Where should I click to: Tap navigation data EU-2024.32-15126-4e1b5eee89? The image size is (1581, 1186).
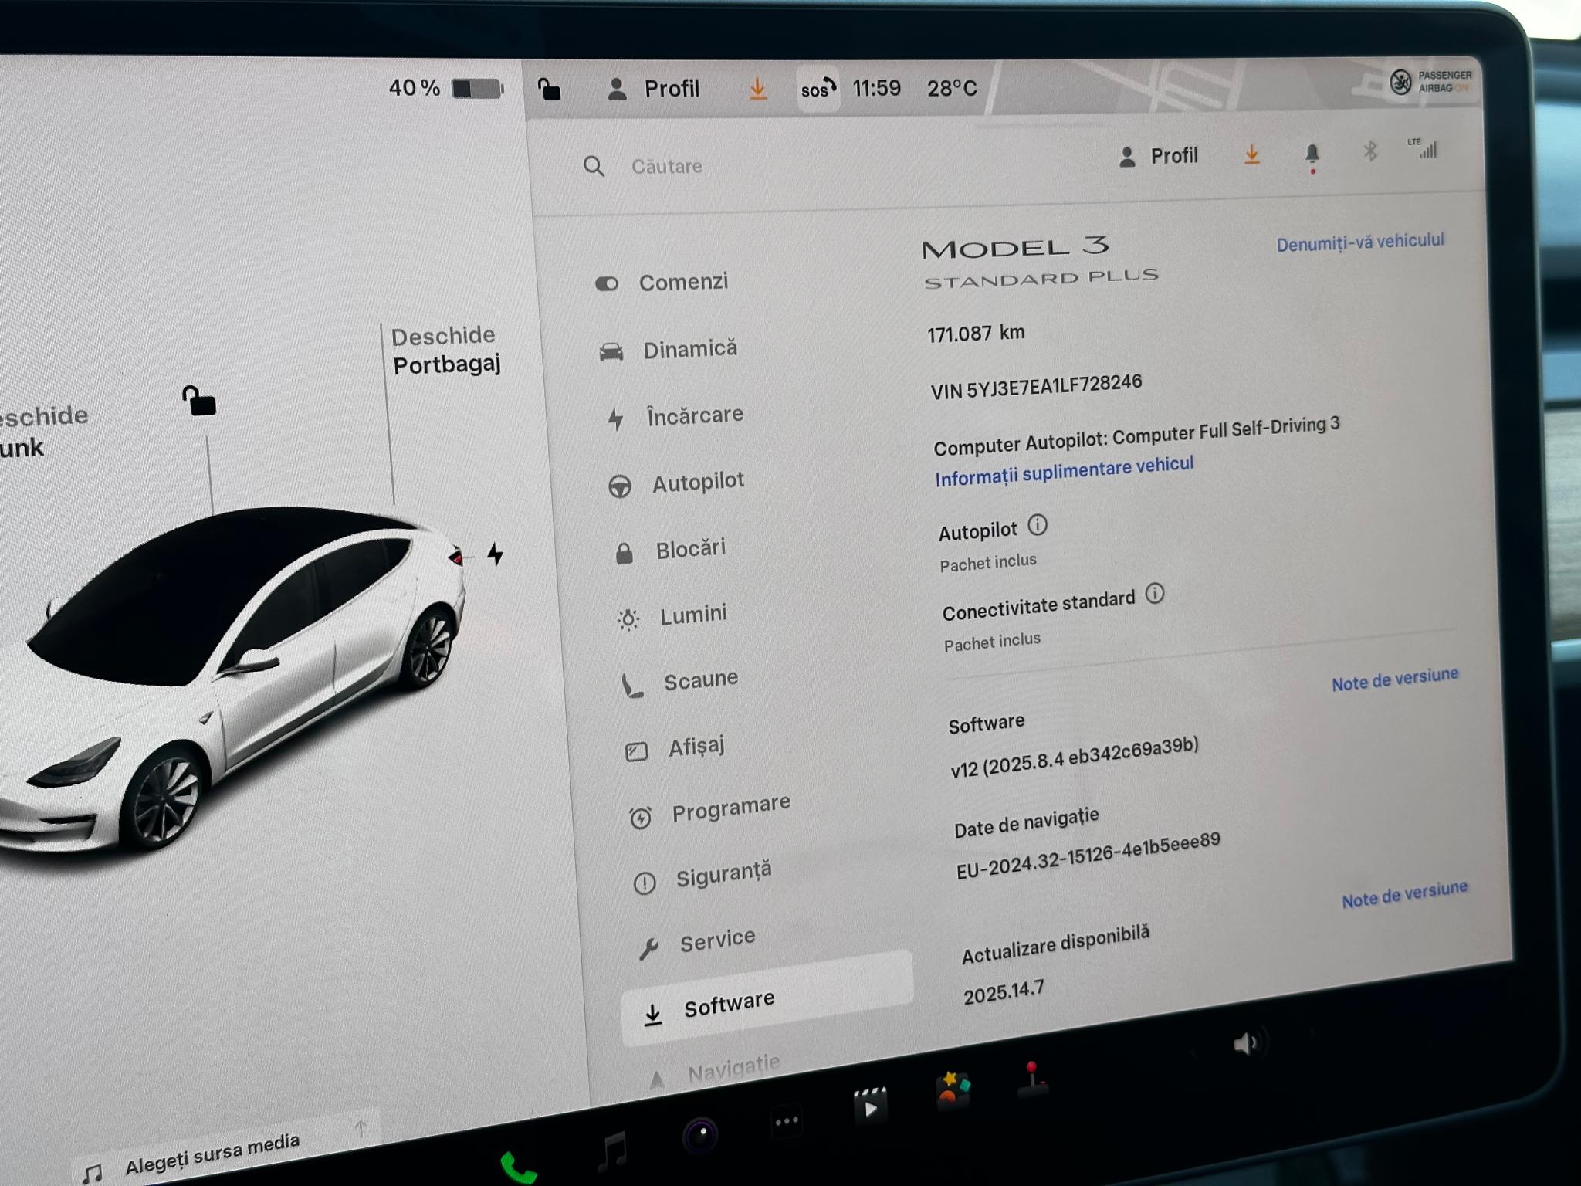[x=1088, y=856]
